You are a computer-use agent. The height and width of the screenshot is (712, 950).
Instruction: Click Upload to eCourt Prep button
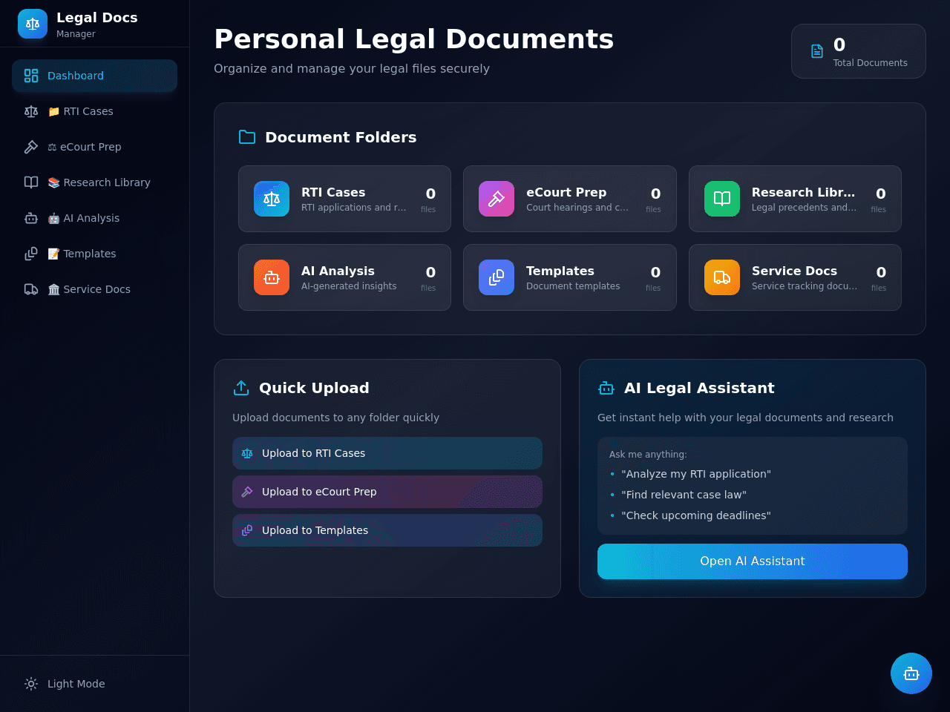(387, 492)
